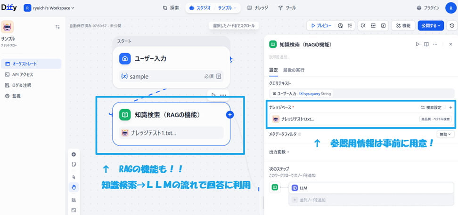The width and height of the screenshot is (458, 215).
Task: Click the 高品質・ベクトル検索 badge
Action: (x=435, y=119)
